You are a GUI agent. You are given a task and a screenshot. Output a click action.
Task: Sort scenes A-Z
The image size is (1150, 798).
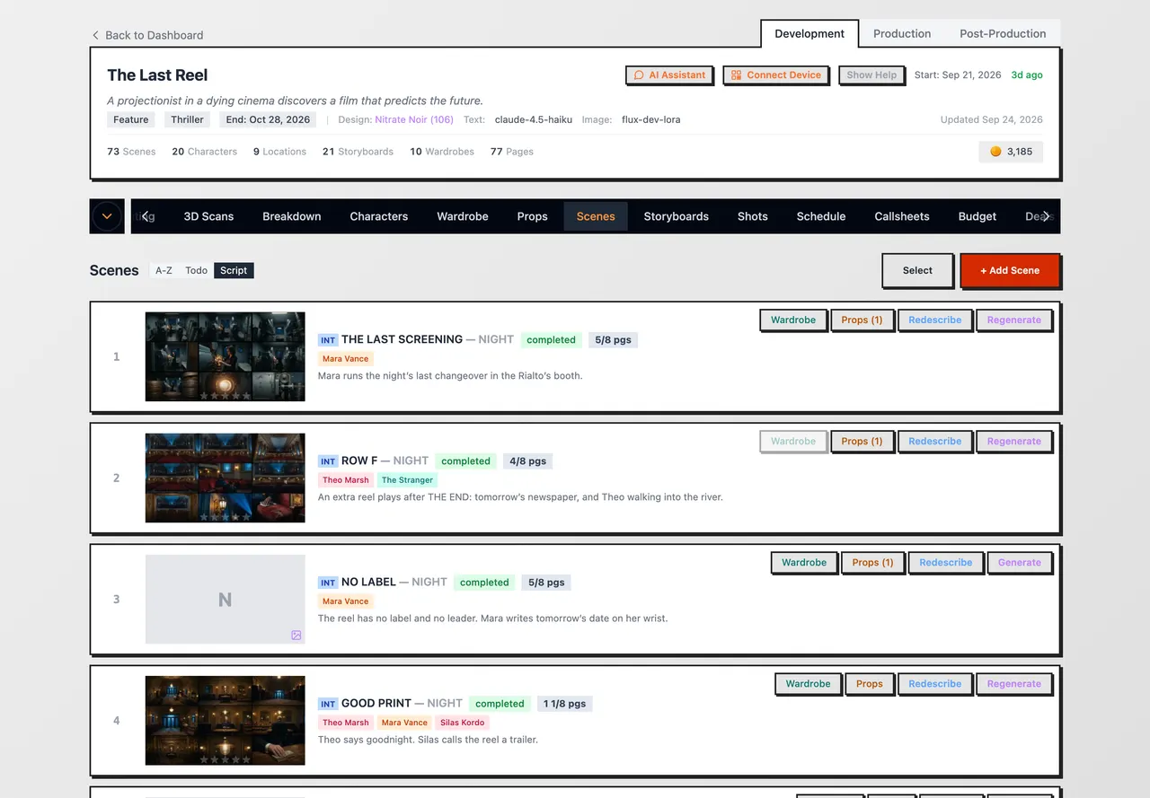[x=164, y=270]
